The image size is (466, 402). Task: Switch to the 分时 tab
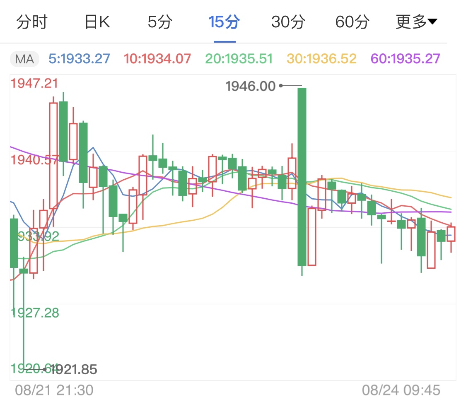32,22
